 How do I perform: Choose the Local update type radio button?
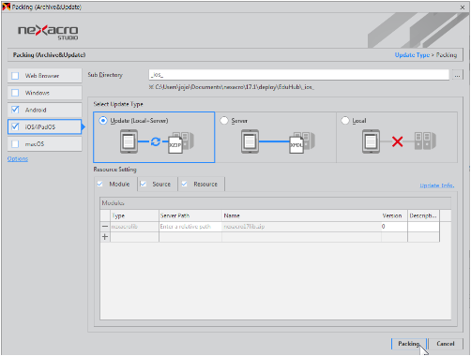(345, 121)
